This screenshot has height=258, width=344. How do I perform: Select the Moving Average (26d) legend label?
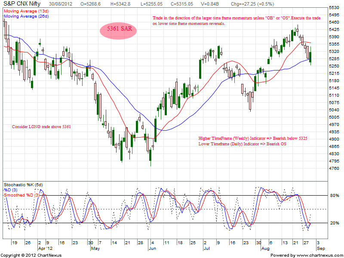click(x=26, y=16)
